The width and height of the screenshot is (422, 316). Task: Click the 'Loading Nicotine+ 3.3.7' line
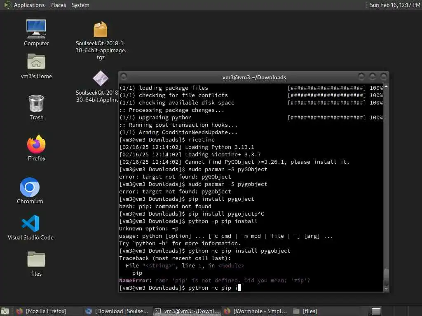[x=190, y=155]
